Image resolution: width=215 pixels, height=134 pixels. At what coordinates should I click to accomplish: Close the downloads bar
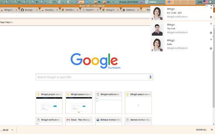pos(212,130)
